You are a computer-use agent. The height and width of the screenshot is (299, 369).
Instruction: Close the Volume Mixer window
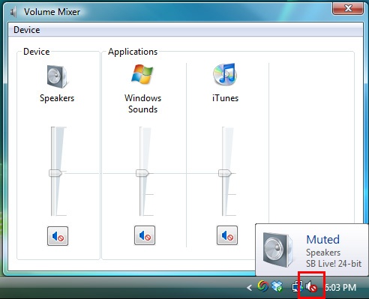pos(348,8)
